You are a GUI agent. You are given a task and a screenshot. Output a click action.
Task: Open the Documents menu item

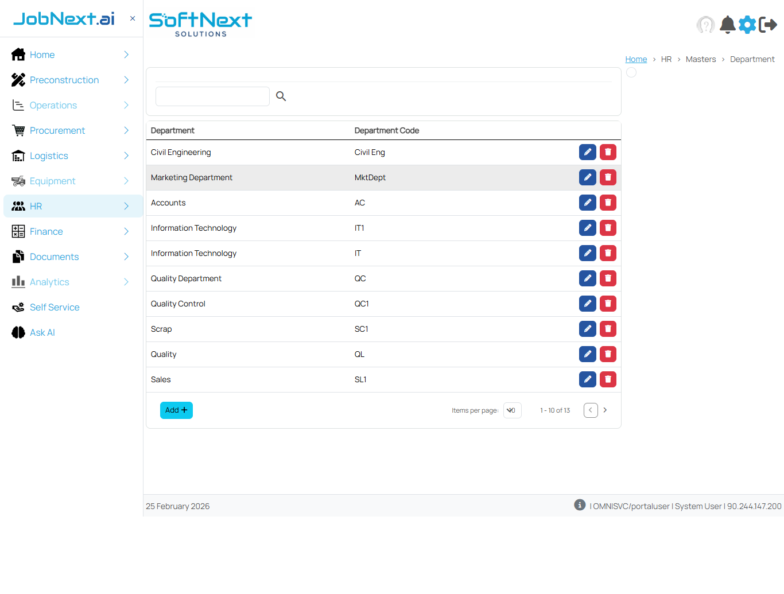click(x=54, y=257)
